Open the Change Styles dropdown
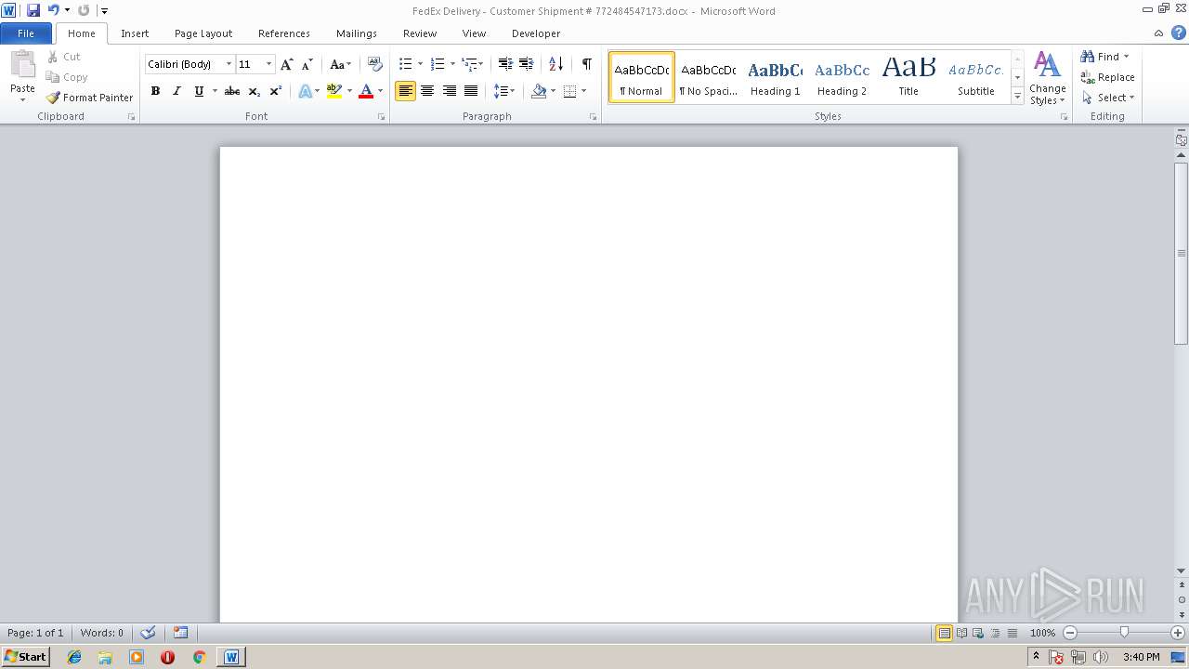This screenshot has height=669, width=1189. pos(1047,78)
